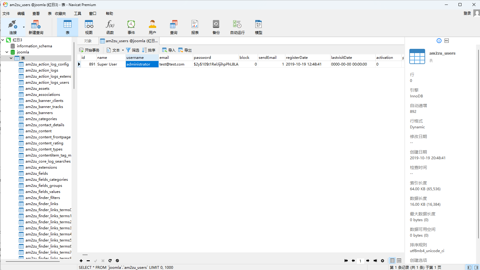Image resolution: width=480 pixels, height=270 pixels.
Task: Show DDL in the info panel
Action: click(x=447, y=41)
